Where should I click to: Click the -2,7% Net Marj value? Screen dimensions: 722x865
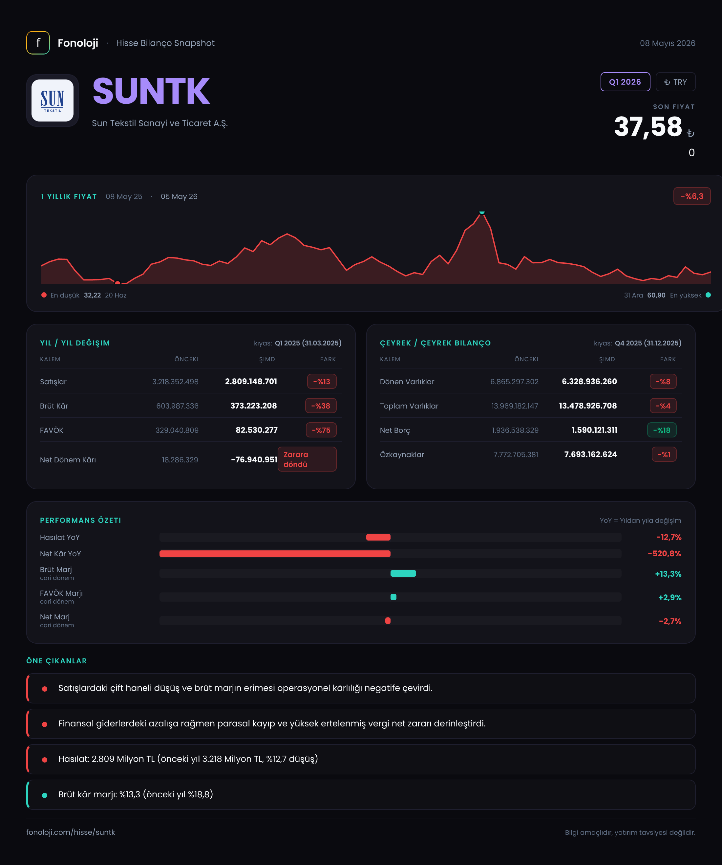pos(670,621)
